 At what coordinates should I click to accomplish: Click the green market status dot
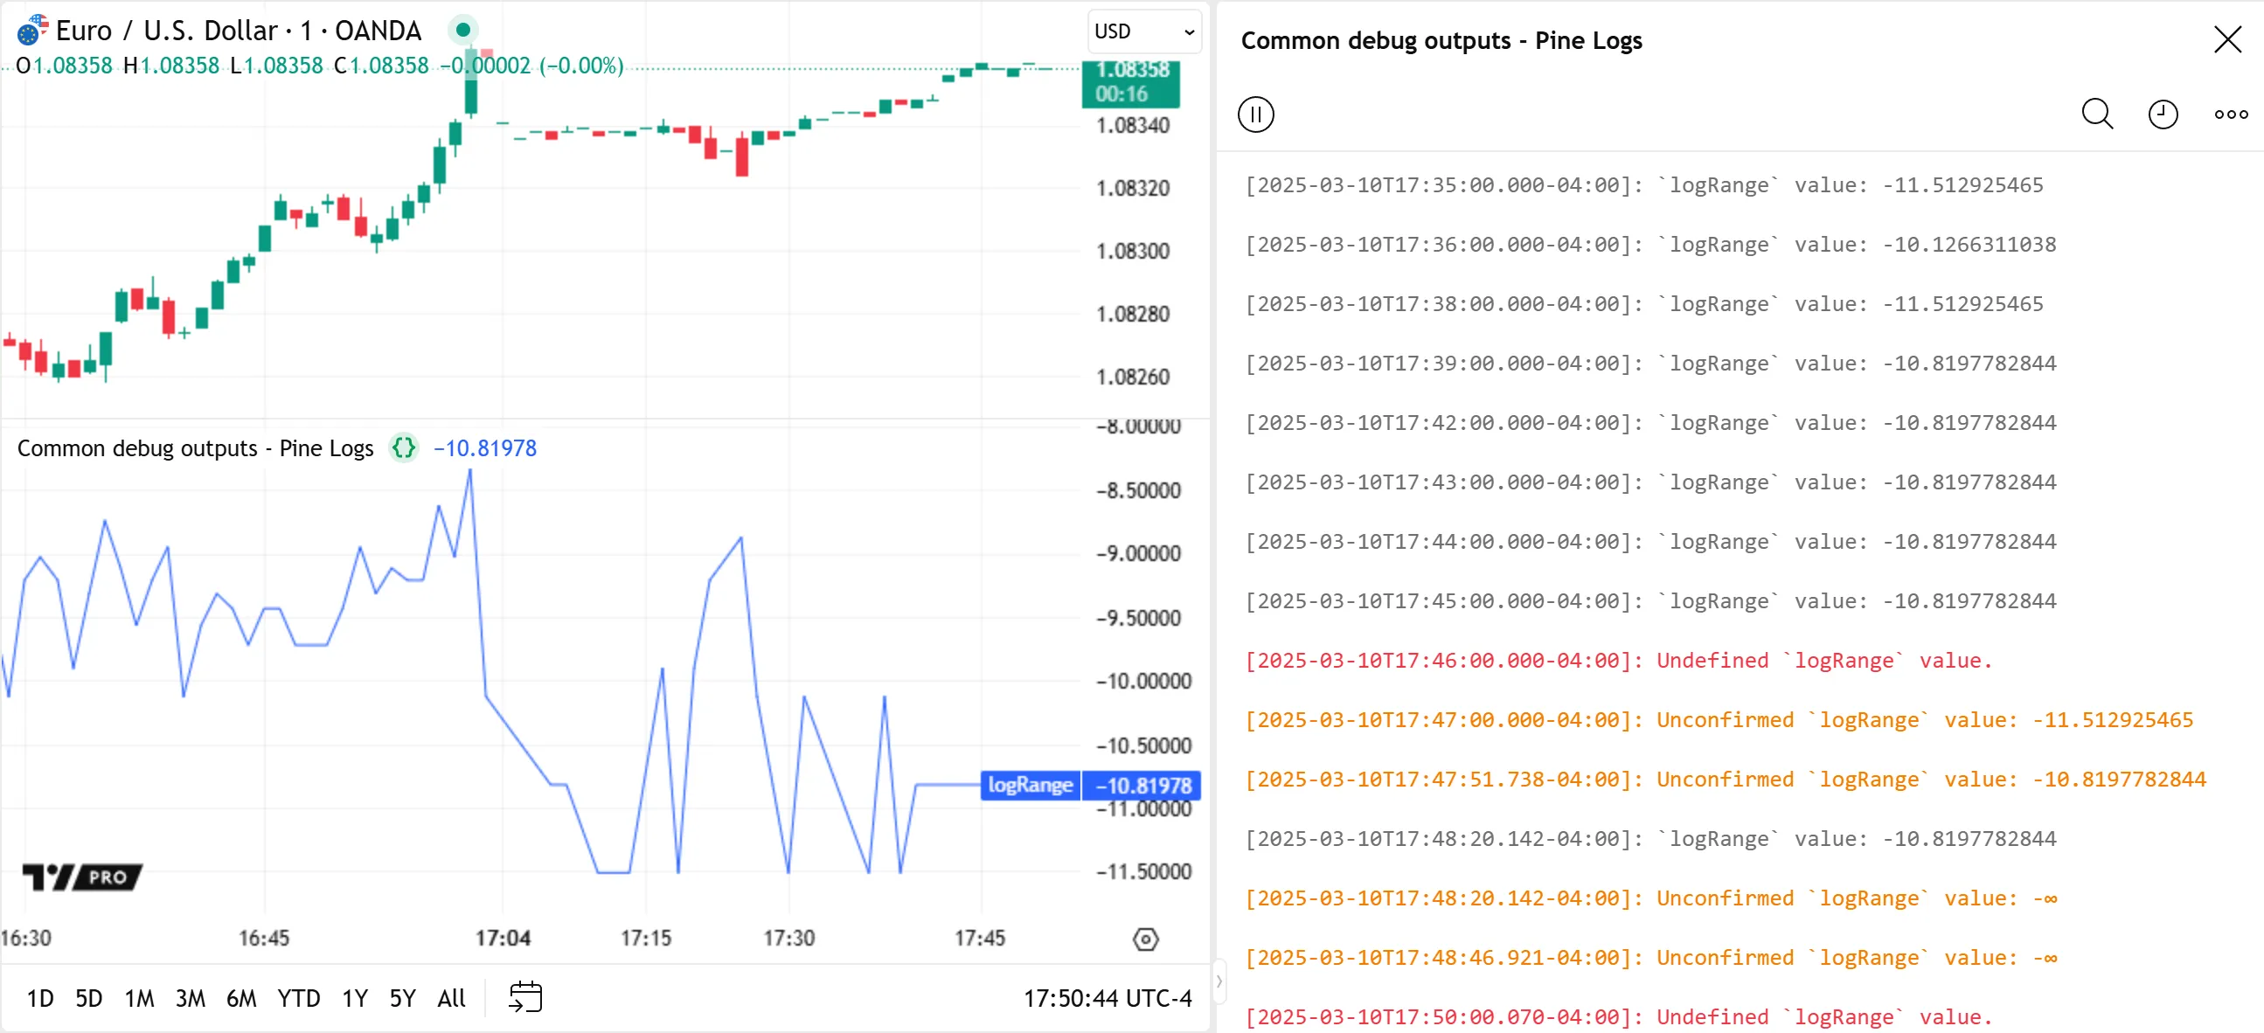463,31
